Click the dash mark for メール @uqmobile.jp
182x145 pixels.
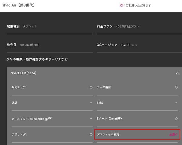pyautogui.click(x=91, y=118)
